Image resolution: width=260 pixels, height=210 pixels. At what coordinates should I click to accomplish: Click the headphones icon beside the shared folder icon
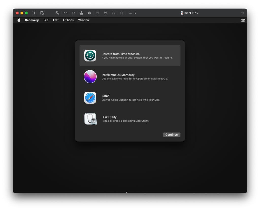click(122, 13)
